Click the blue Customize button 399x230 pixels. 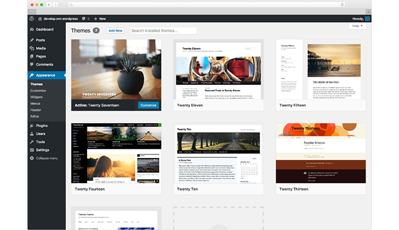tap(148, 105)
